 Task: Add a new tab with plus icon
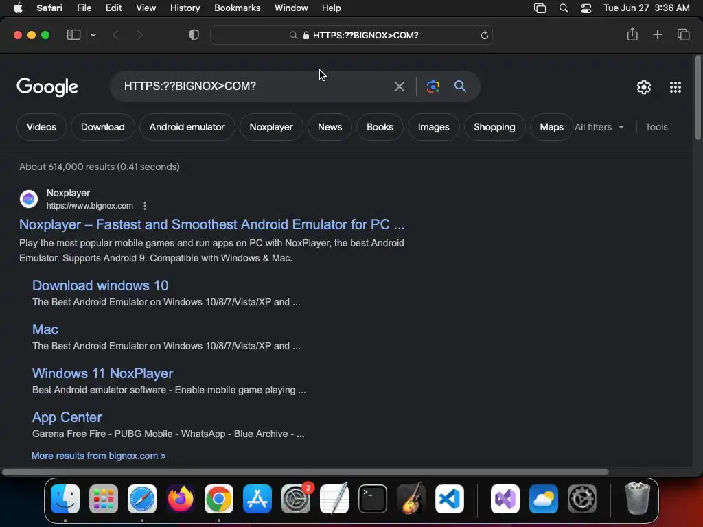coord(657,34)
